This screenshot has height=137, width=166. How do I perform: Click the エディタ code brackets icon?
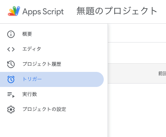(11, 49)
